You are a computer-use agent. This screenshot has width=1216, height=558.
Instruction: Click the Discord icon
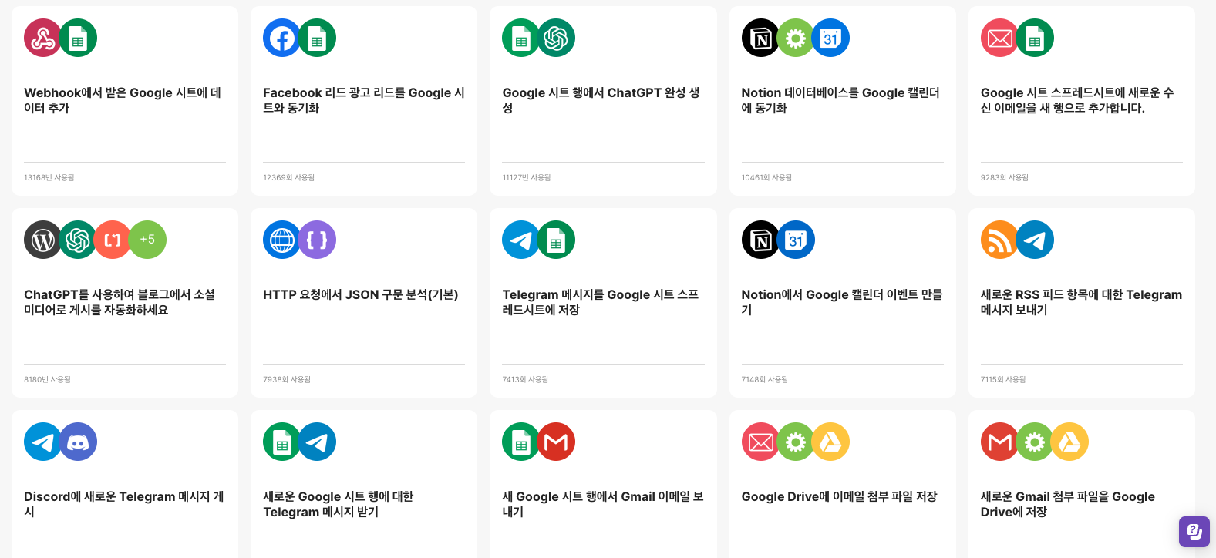point(78,442)
